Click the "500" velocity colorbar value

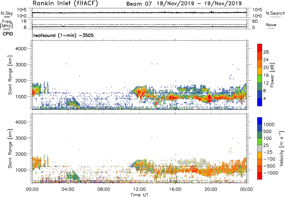click(267, 131)
